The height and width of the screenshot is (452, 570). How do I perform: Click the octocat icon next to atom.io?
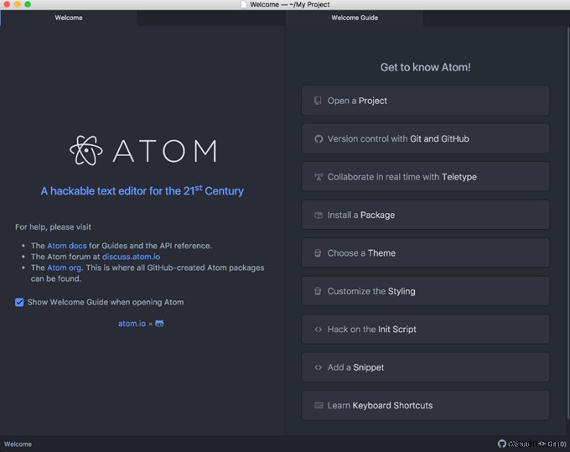tap(159, 323)
